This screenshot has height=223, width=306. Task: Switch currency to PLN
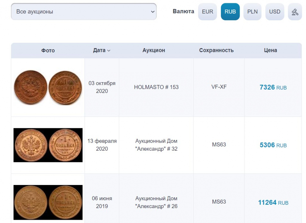pos(253,12)
